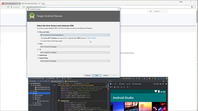Open the Chrome three-dot menu

pyautogui.click(x=196, y=7)
